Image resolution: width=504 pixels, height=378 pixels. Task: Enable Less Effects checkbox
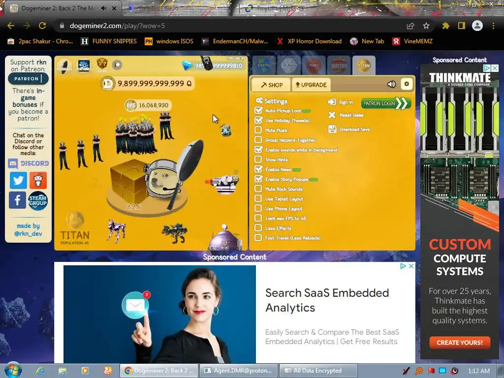[x=258, y=228]
